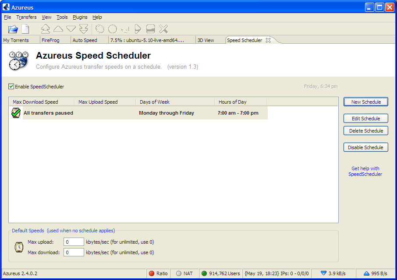This screenshot has width=397, height=280.
Task: Click the Delete Schedule button
Action: 366,131
